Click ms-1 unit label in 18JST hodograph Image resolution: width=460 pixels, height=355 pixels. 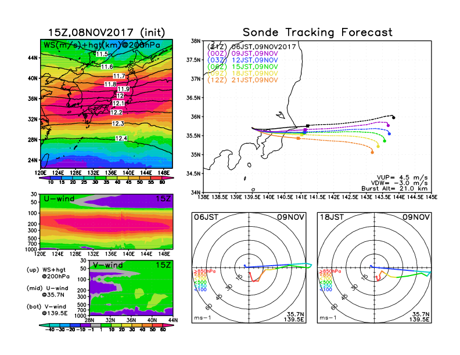[x=328, y=318]
